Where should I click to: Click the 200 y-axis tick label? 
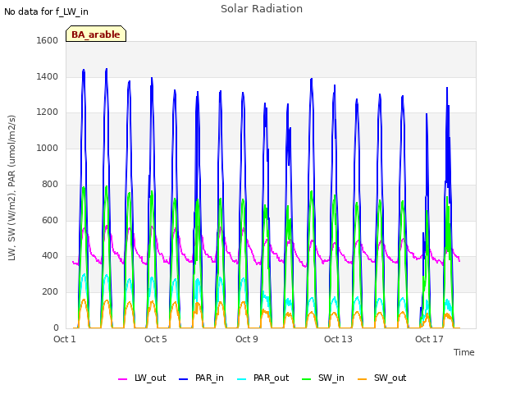coord(50,292)
